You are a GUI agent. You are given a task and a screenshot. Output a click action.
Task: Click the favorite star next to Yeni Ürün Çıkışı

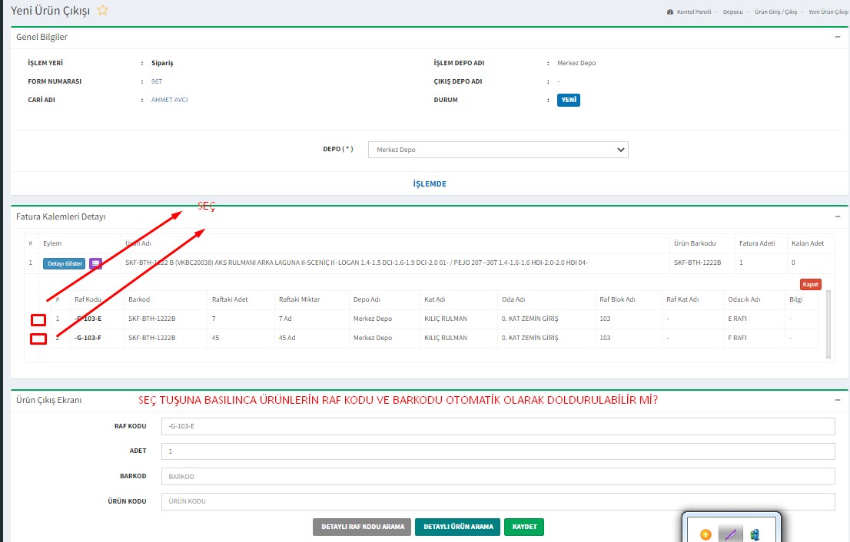[x=102, y=11]
